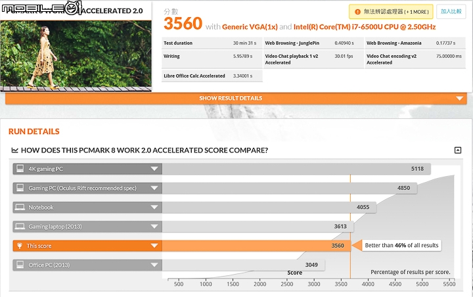Expand the Office PC (2013) row
473x297 pixels.
pos(154,265)
